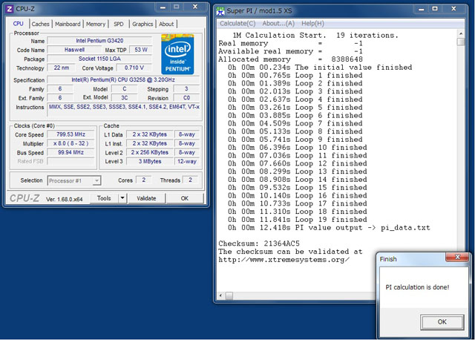Viewport: 475px width, 340px height.
Task: Click the Cores value '2'
Action: coord(143,180)
